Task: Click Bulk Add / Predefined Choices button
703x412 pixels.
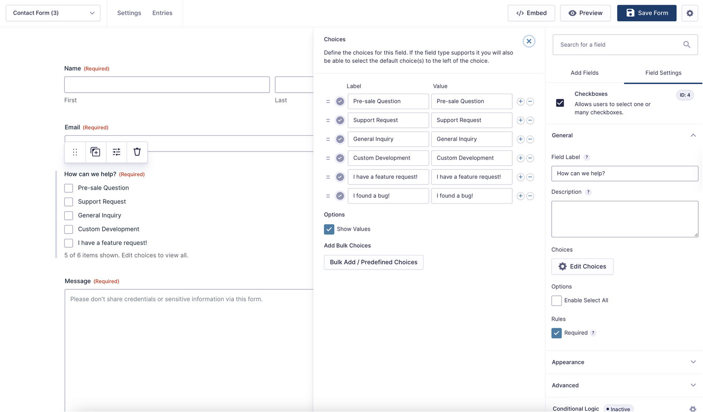Action: tap(374, 262)
